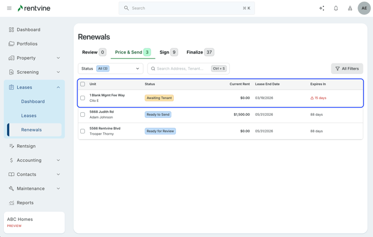373x237 pixels.
Task: Click the hamburger menu icon
Action: point(9,8)
